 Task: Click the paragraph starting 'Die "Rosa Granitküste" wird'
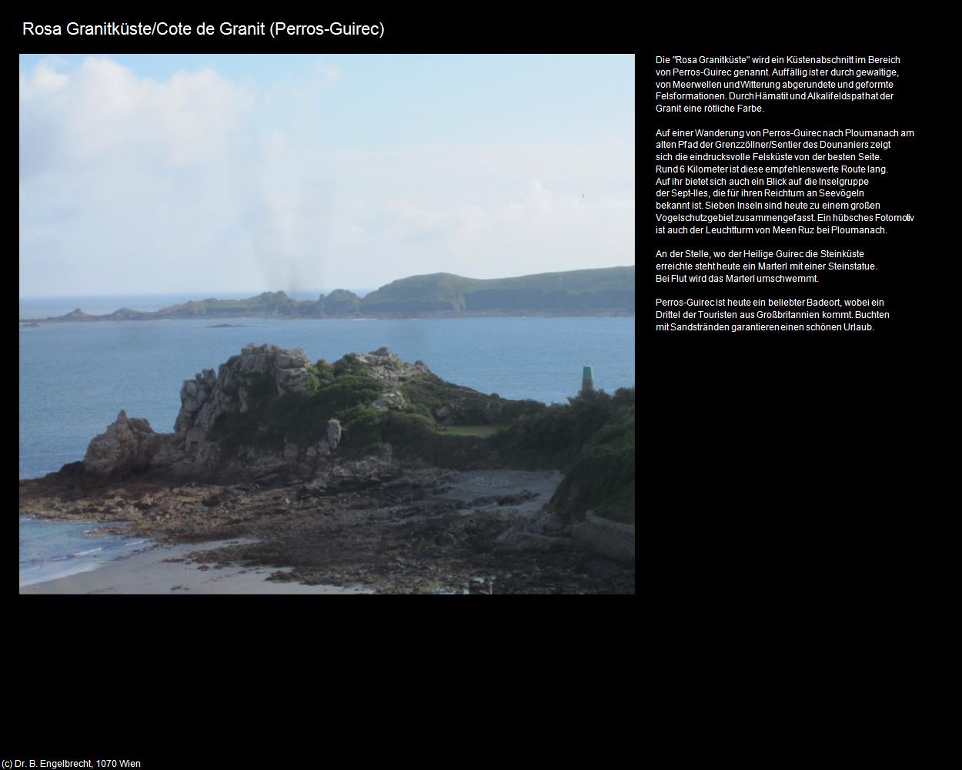pos(777,84)
